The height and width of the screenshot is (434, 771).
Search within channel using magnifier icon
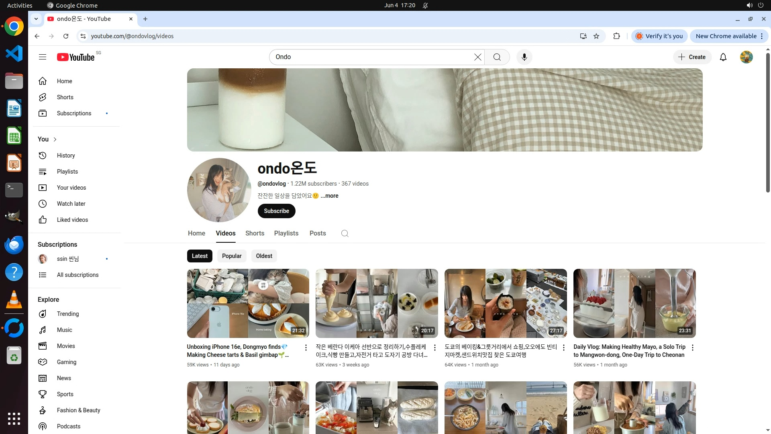345,233
